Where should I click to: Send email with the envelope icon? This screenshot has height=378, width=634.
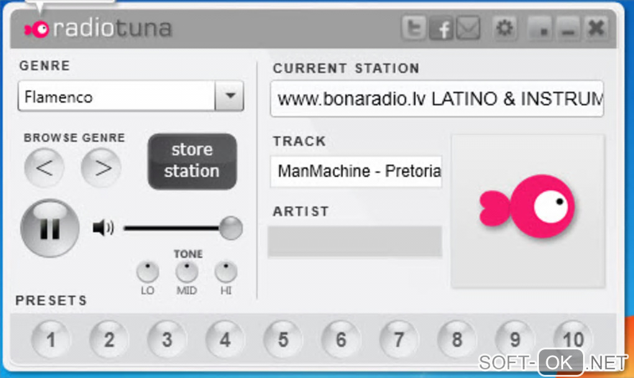point(468,29)
